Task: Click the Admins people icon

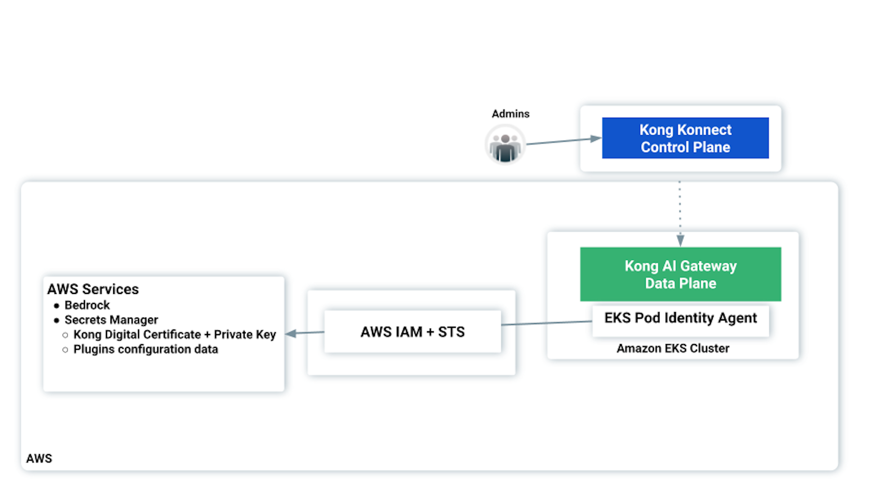Action: pos(505,145)
